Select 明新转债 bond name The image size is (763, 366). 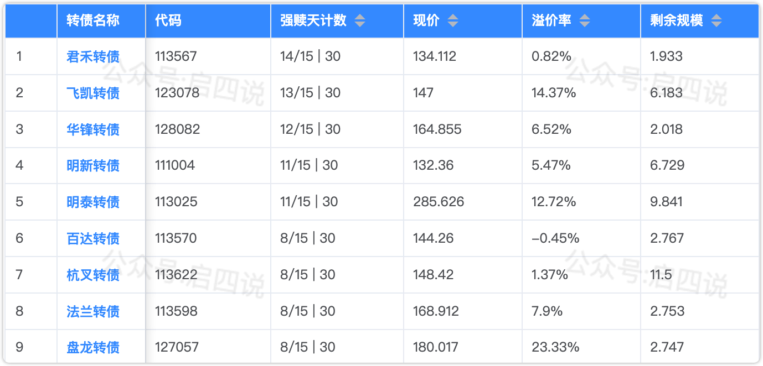93,165
